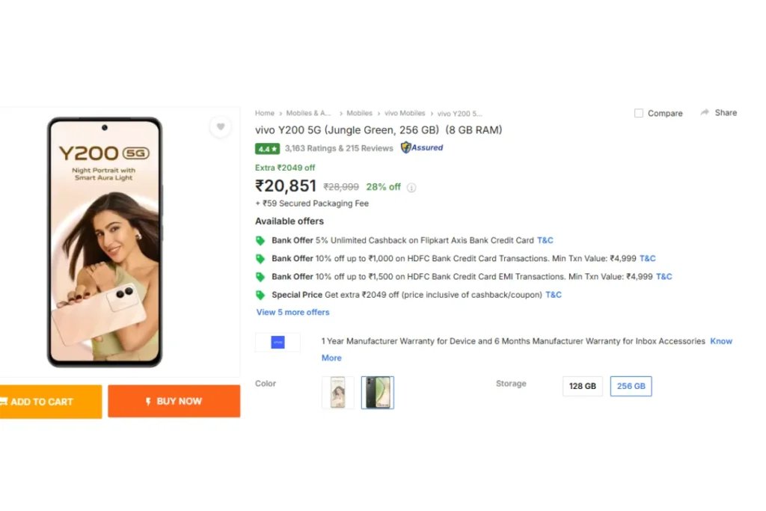
Task: Go to the Home breadcrumb
Action: tap(265, 113)
